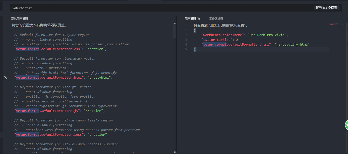348x154 pixels.
Task: Click the 'prettier' value of defaultFormatter.js
Action: pos(94,111)
